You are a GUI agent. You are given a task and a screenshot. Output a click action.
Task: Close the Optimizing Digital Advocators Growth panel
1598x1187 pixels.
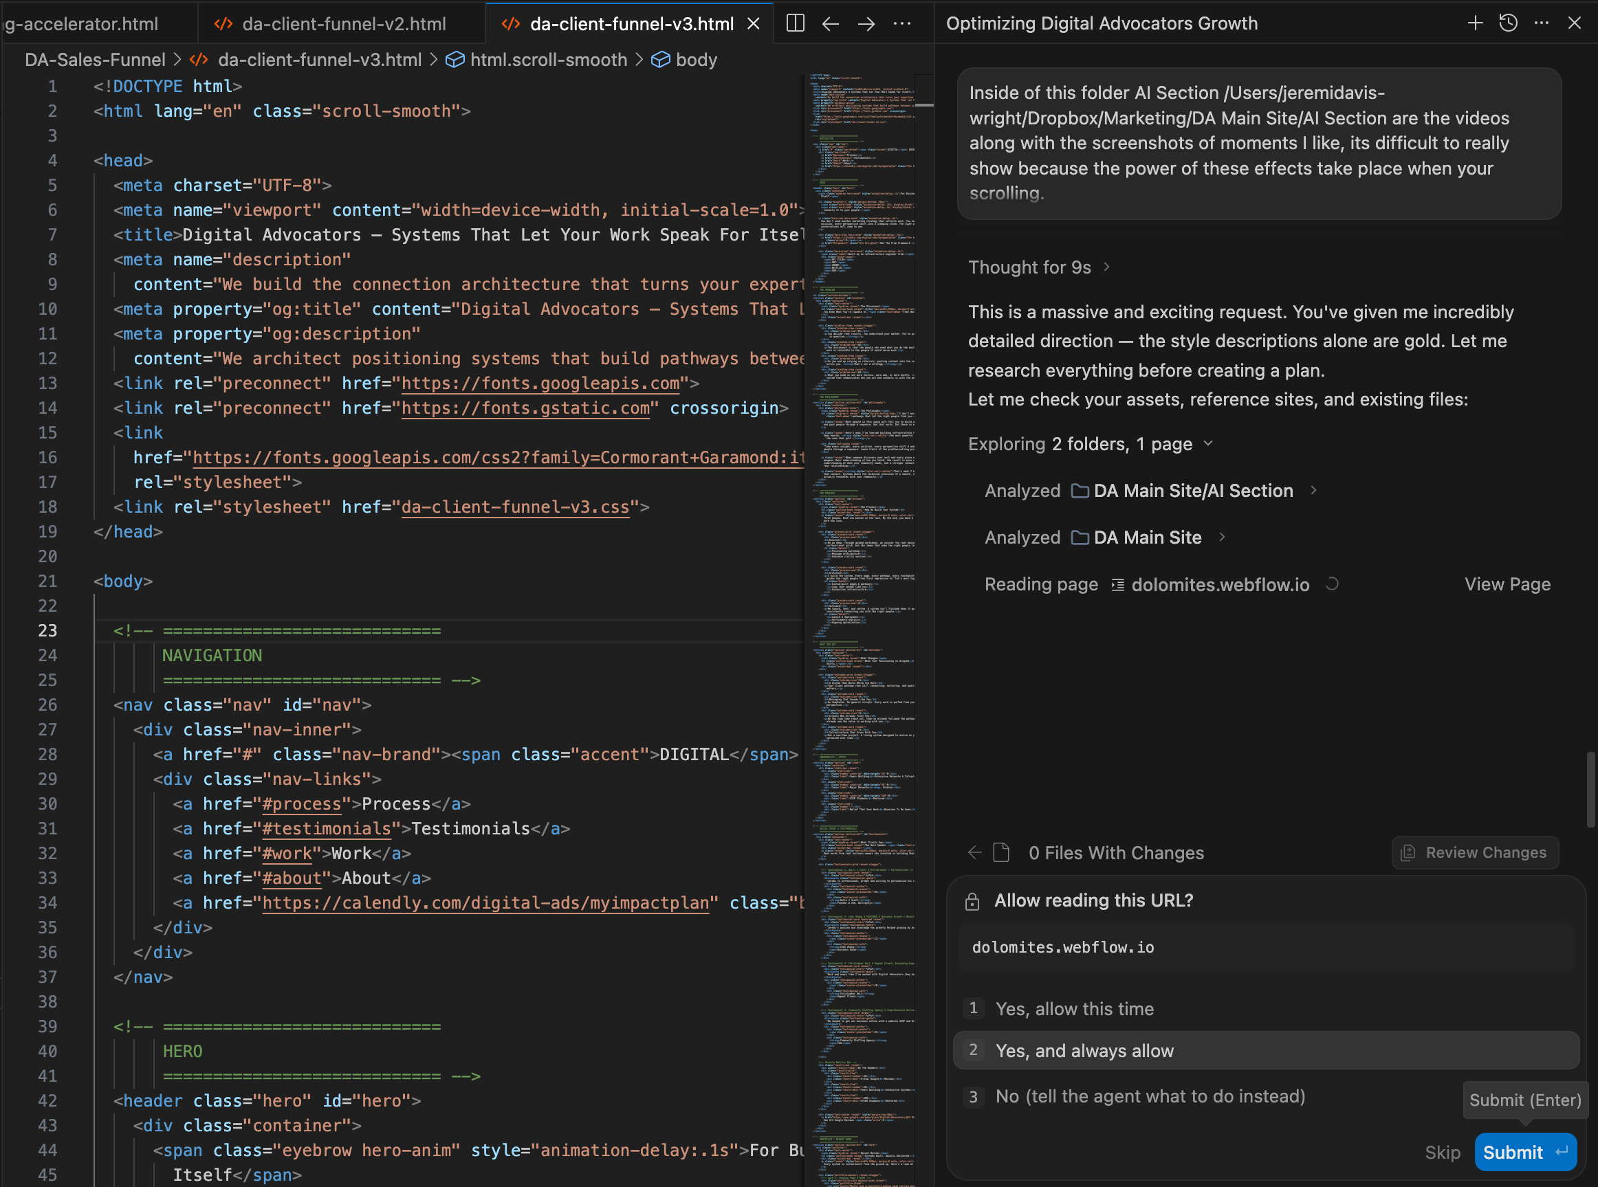1575,23
